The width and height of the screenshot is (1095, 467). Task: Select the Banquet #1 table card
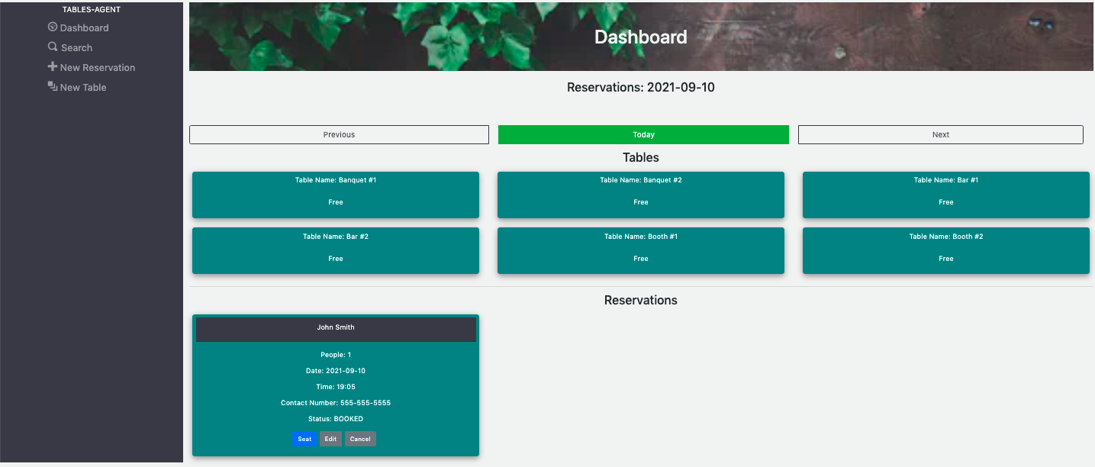pyautogui.click(x=336, y=195)
